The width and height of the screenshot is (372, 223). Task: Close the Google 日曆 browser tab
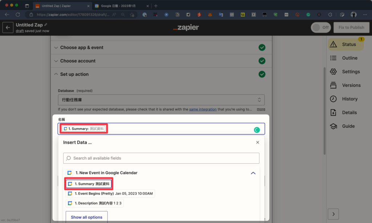coord(147,6)
